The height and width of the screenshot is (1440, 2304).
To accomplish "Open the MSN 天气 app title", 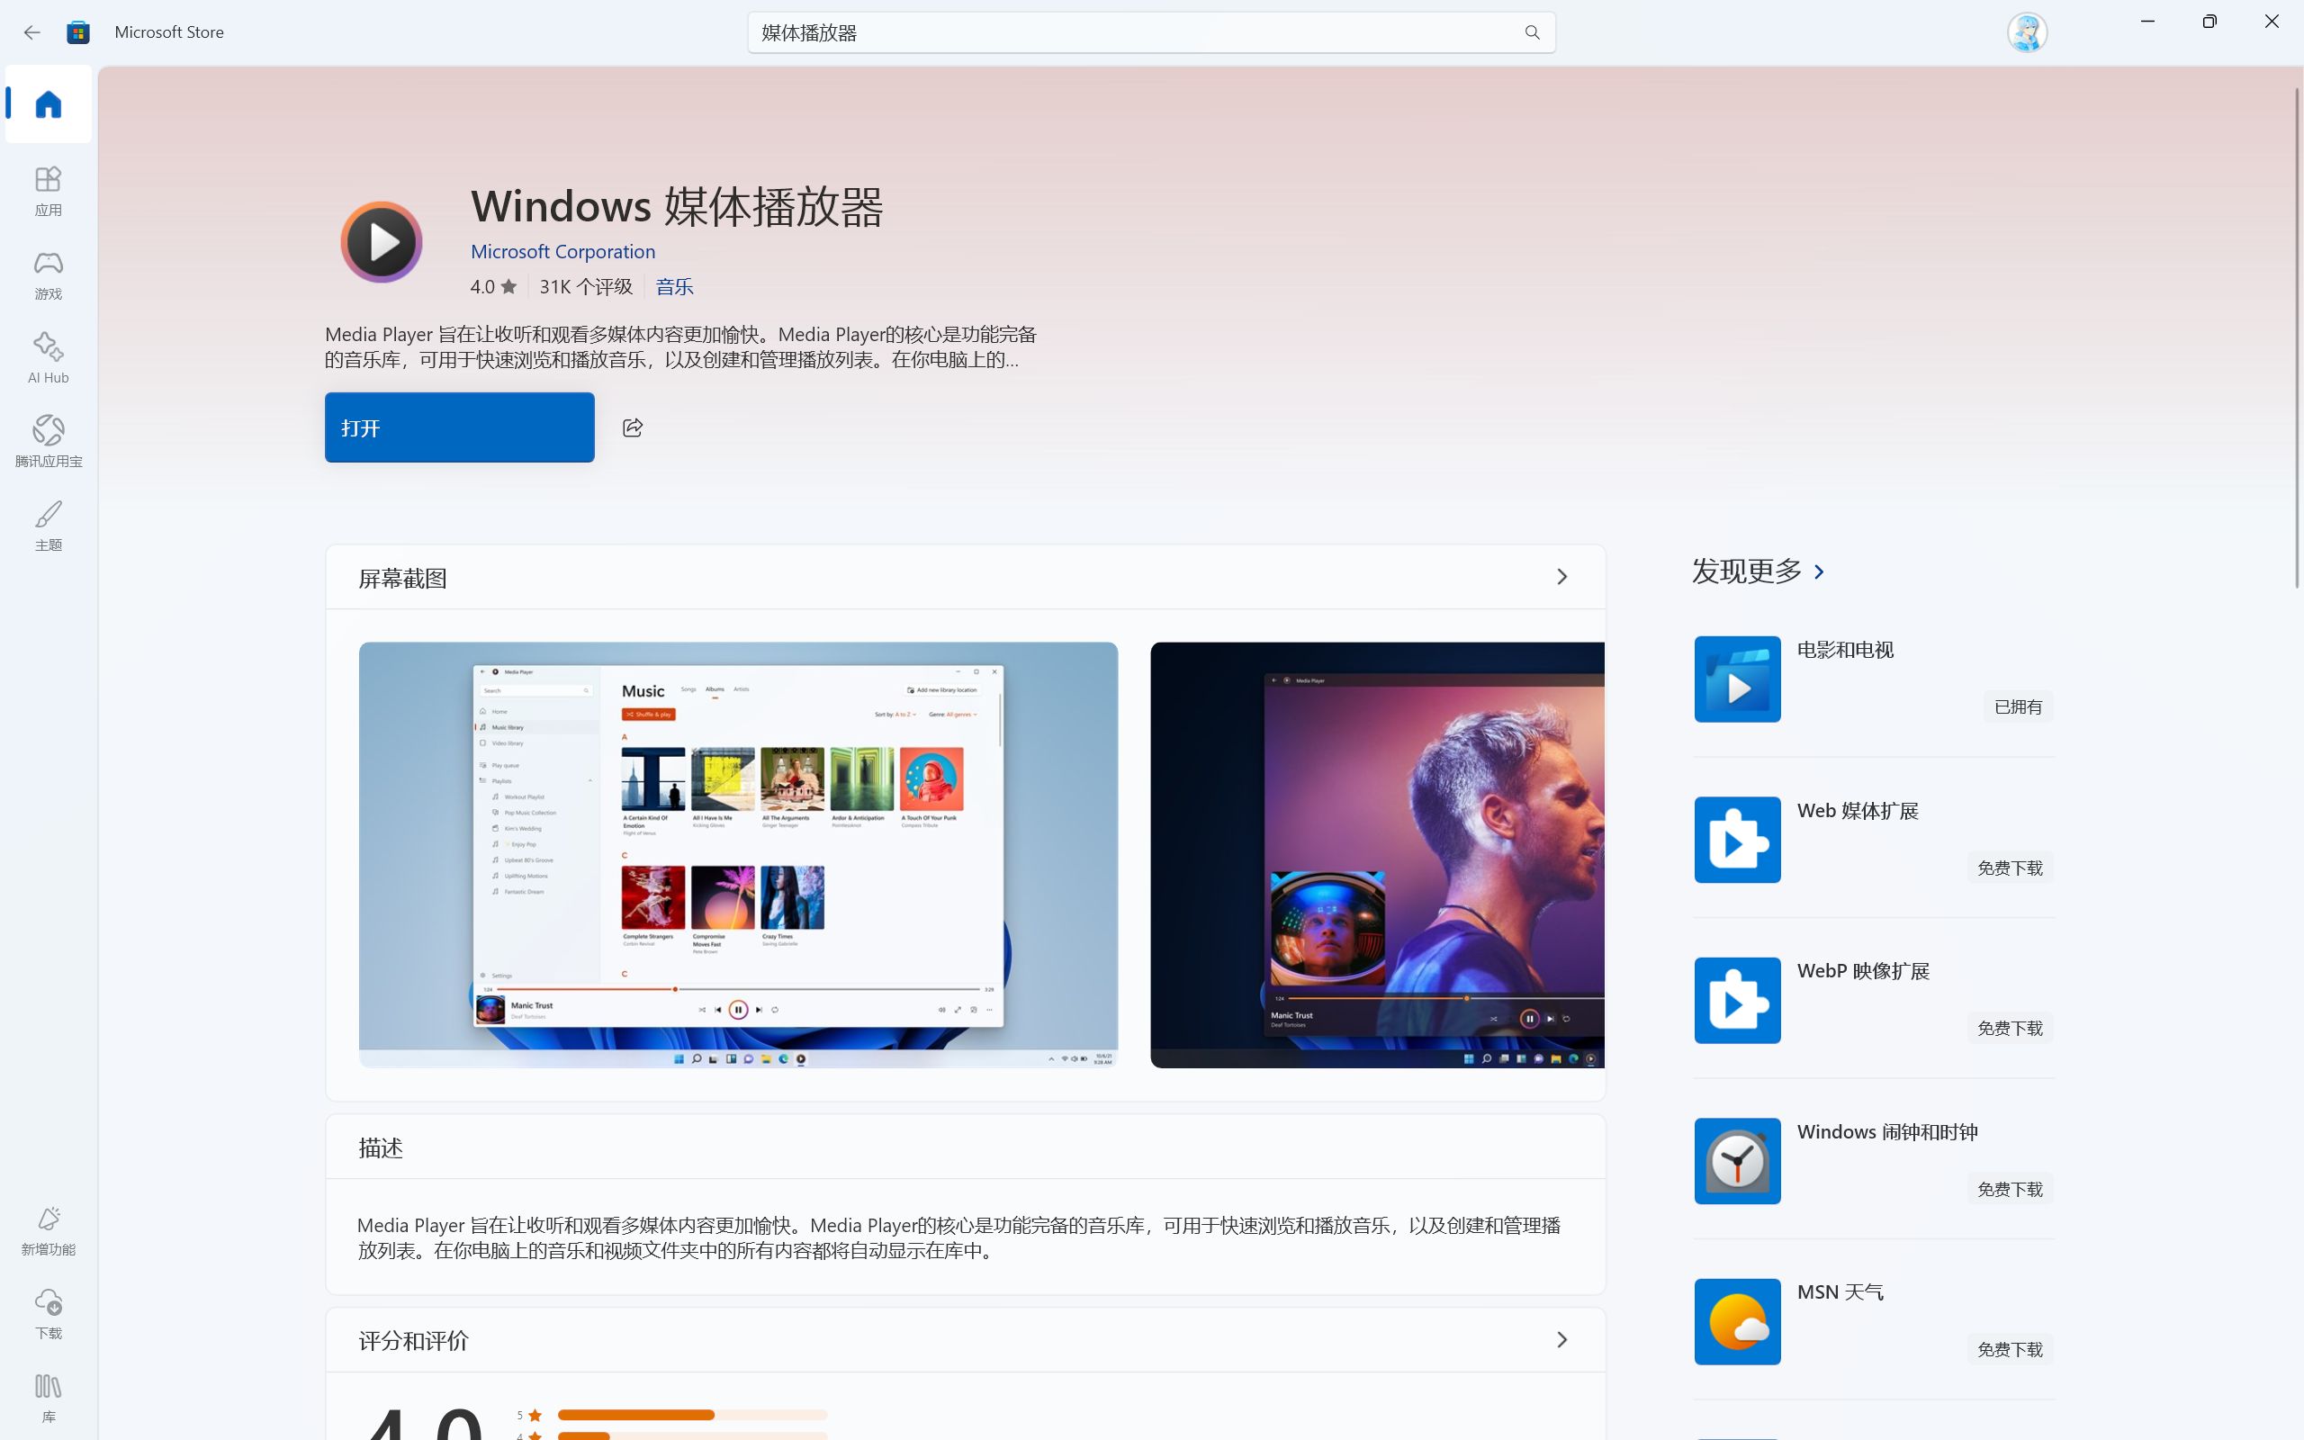I will pos(1840,1292).
